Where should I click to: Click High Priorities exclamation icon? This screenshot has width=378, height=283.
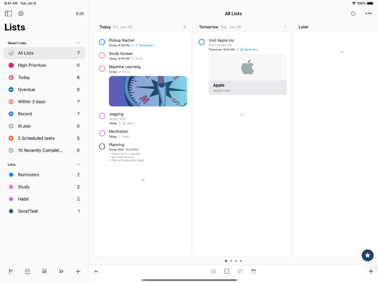[11, 65]
